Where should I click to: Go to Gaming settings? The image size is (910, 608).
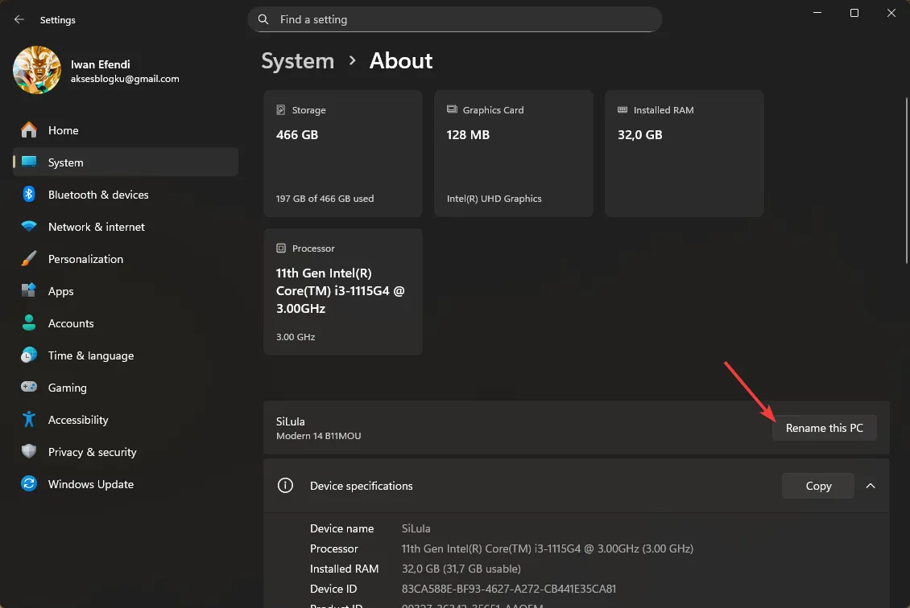click(68, 387)
